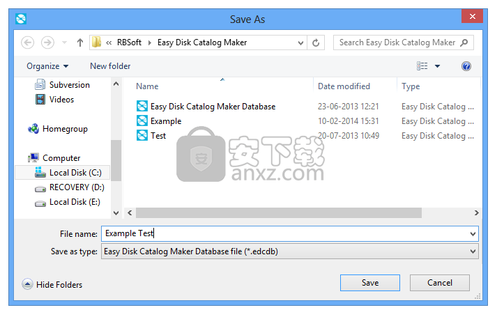The image size is (504, 310).
Task: Click the date 23-06-2013 12:21
Action: coord(349,107)
